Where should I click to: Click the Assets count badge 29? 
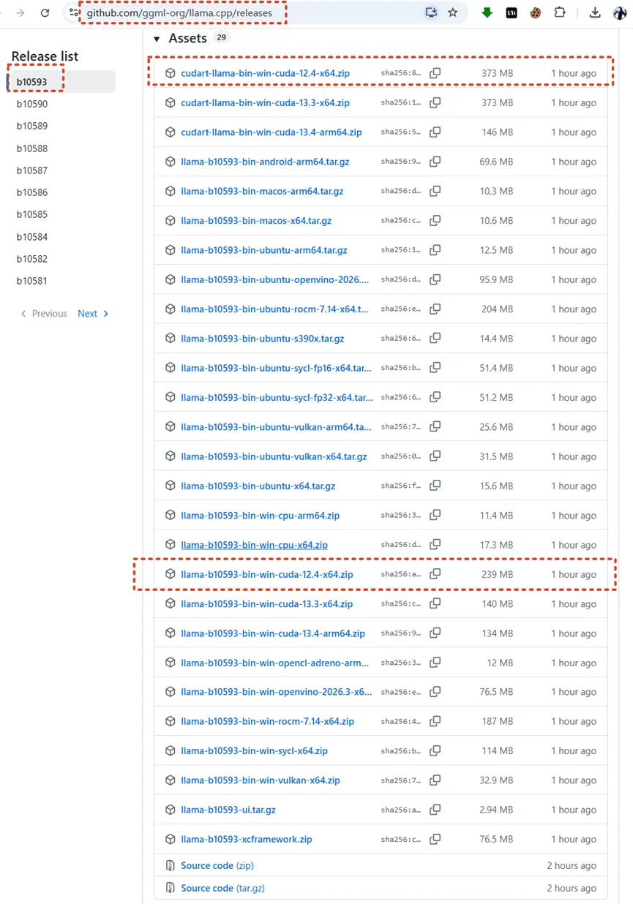221,37
